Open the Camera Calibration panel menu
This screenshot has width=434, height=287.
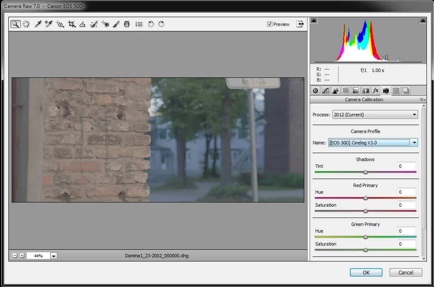tap(422, 100)
